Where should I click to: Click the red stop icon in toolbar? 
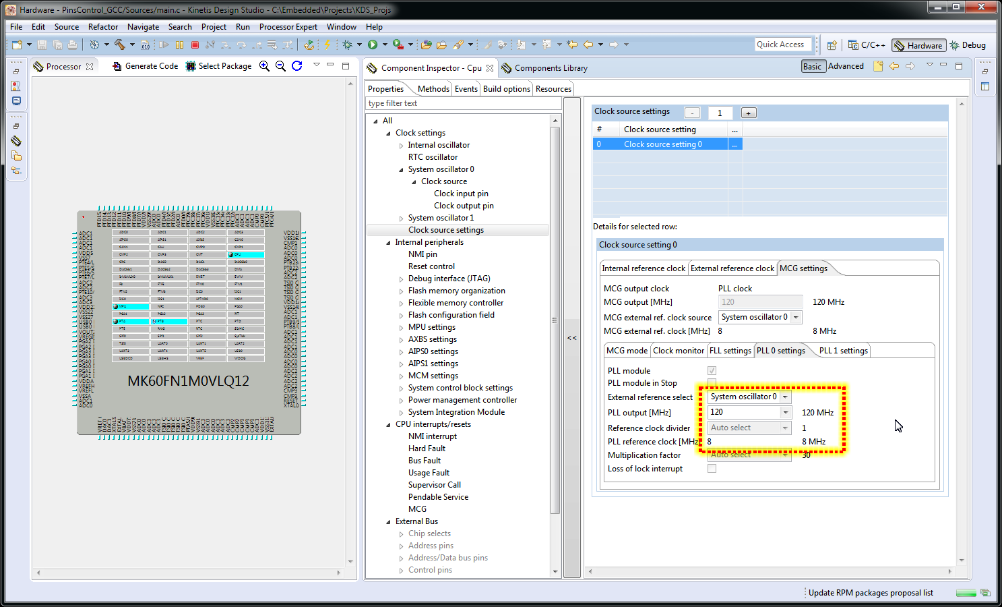[x=195, y=45]
